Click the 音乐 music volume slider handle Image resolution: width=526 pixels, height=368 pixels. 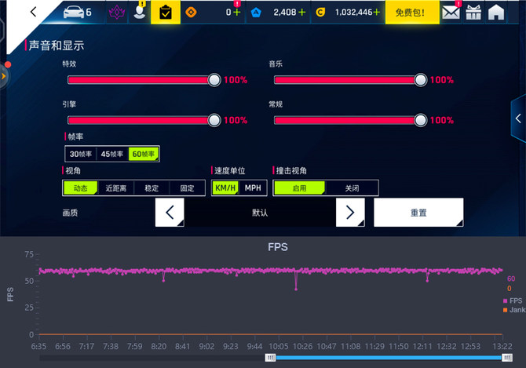[421, 79]
